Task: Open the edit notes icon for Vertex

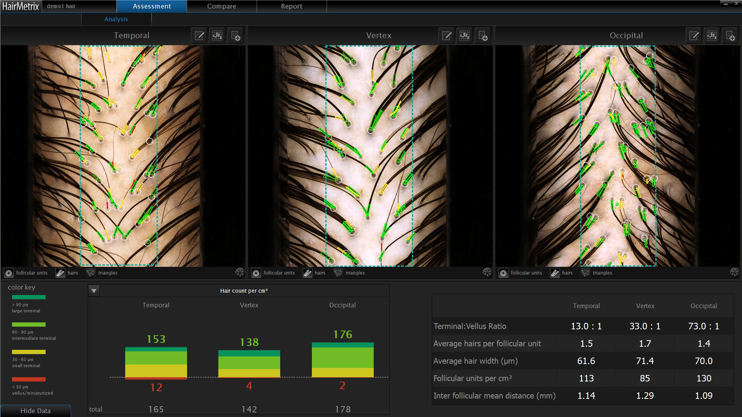Action: (x=446, y=36)
